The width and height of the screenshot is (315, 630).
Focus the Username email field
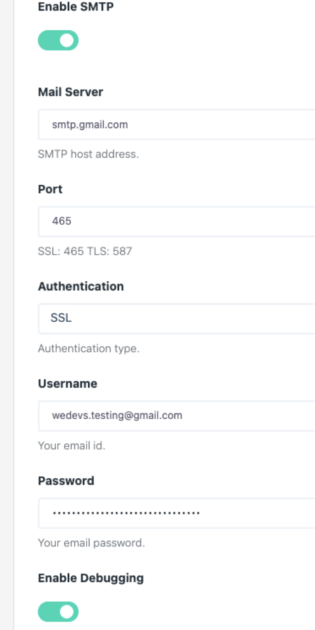[x=177, y=416]
